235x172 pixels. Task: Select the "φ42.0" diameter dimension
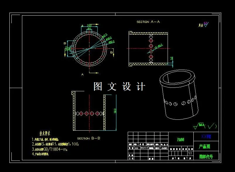[x=105, y=36]
